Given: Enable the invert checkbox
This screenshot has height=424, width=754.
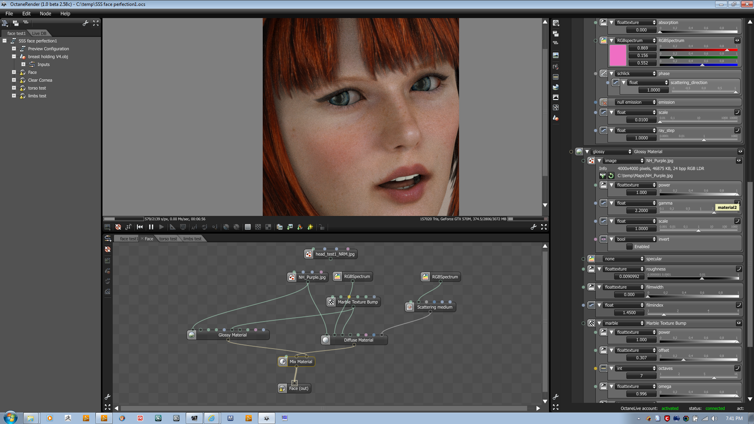Looking at the screenshot, I should pos(630,247).
